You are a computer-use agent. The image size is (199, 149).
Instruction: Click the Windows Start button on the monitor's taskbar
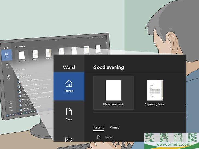(x=7, y=115)
